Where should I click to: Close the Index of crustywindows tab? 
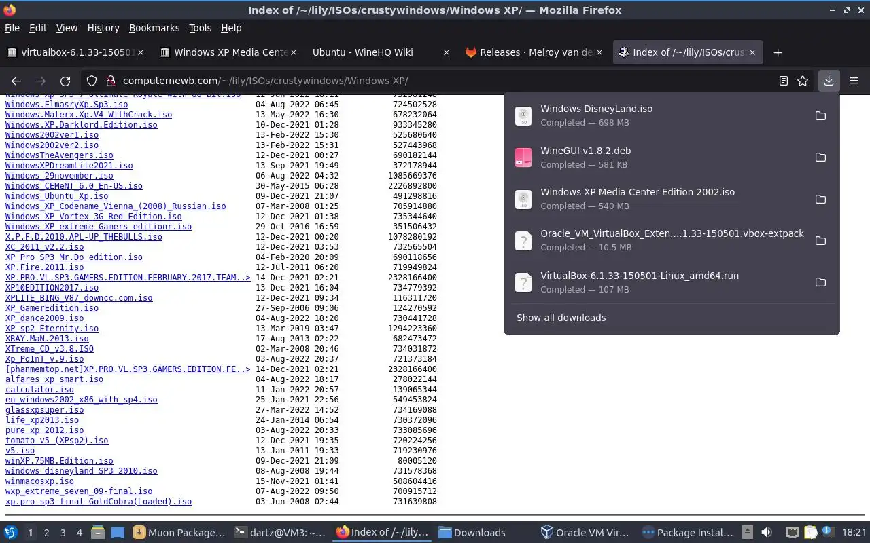752,52
